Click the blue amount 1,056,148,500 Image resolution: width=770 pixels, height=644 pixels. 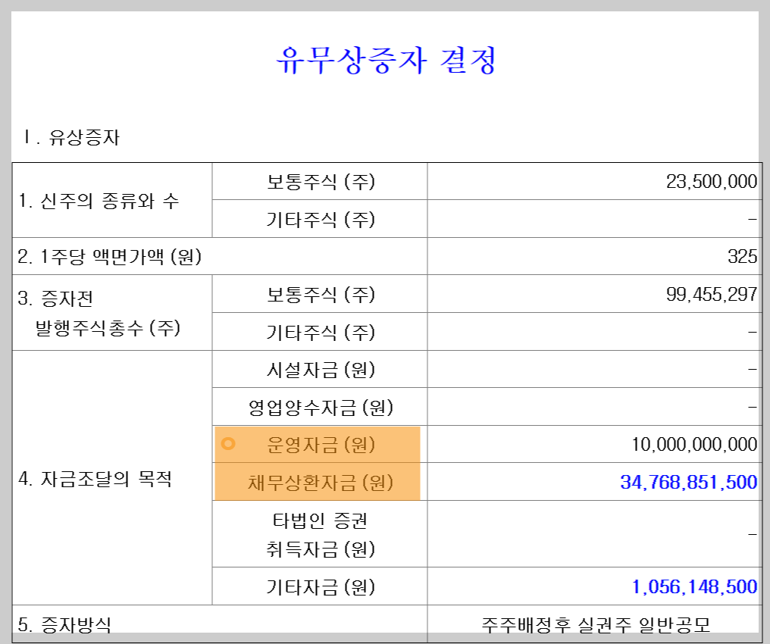(x=694, y=586)
